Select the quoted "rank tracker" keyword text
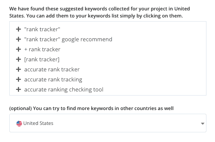 (42, 29)
